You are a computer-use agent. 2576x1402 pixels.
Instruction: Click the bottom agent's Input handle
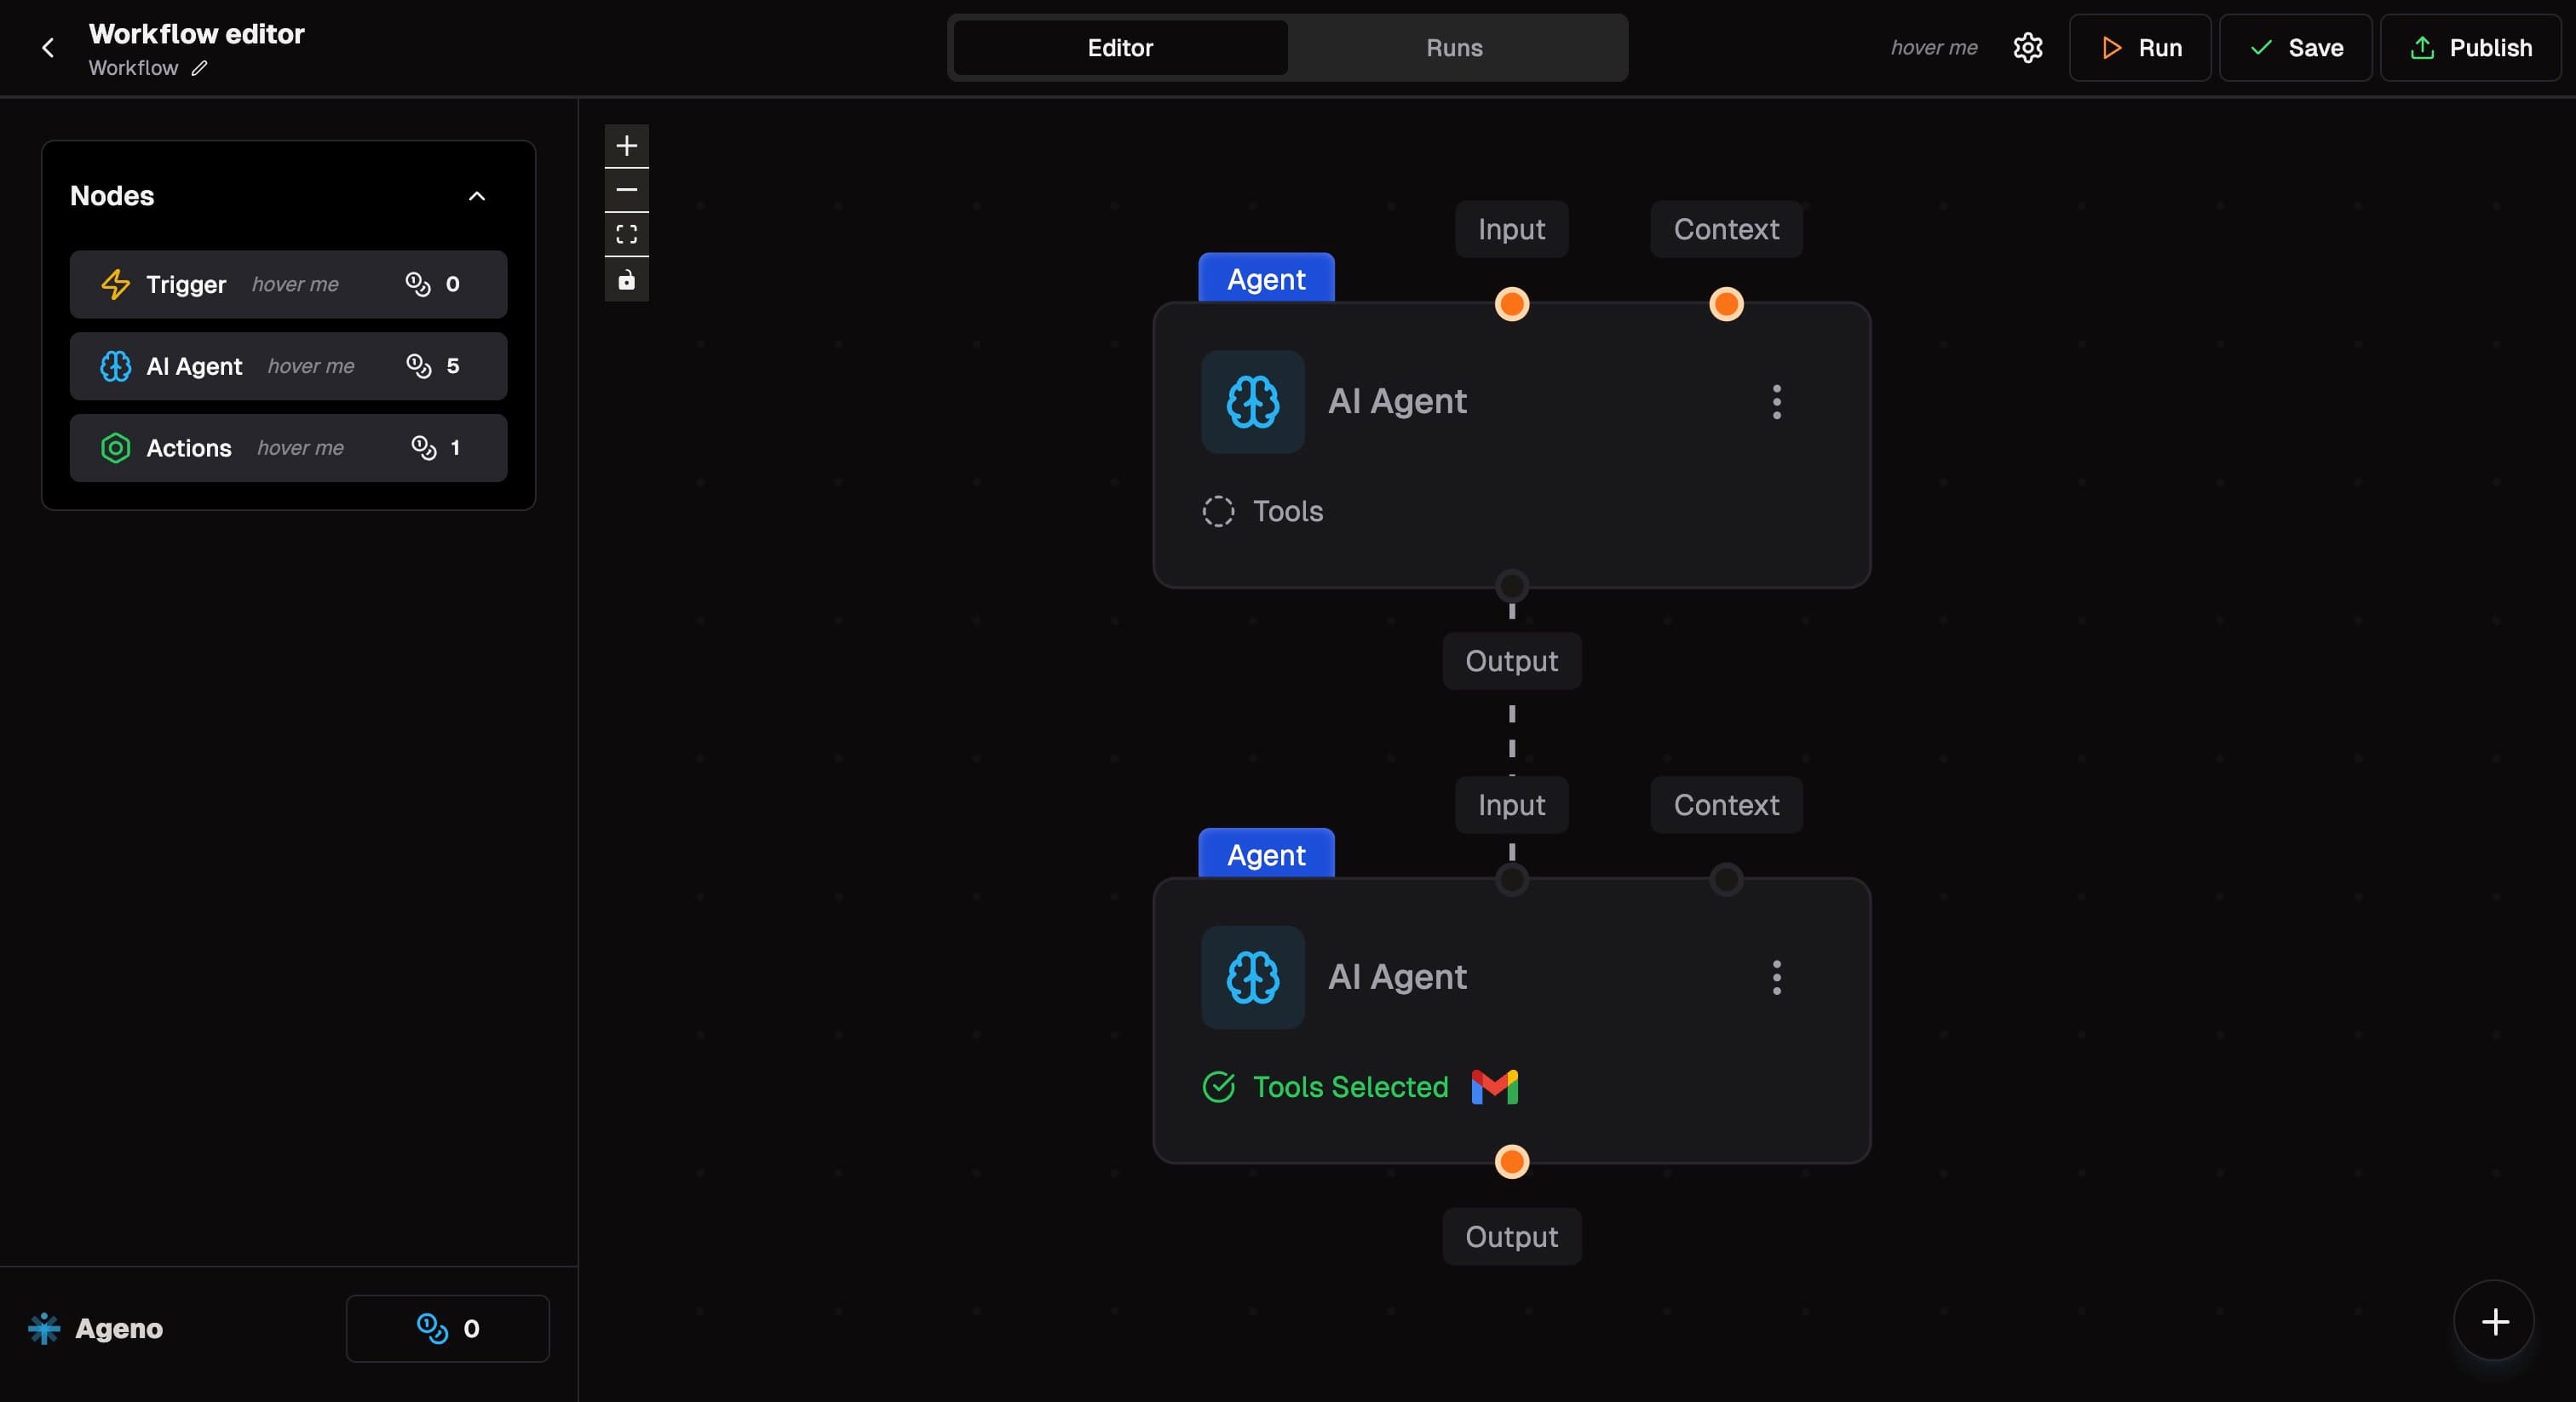(x=1511, y=880)
